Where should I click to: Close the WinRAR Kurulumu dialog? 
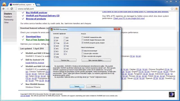[x=117, y=29]
